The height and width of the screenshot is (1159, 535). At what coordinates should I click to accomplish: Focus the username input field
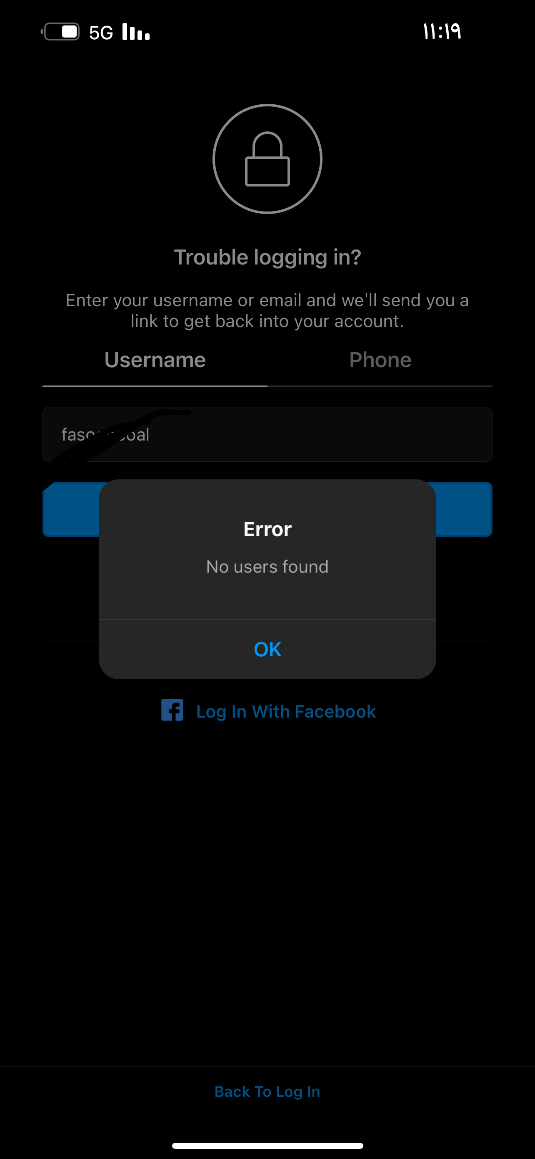tap(267, 434)
